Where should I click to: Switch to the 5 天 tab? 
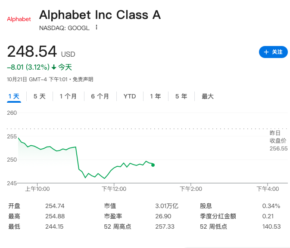[39, 96]
